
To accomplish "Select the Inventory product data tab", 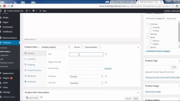I will click(35, 59).
